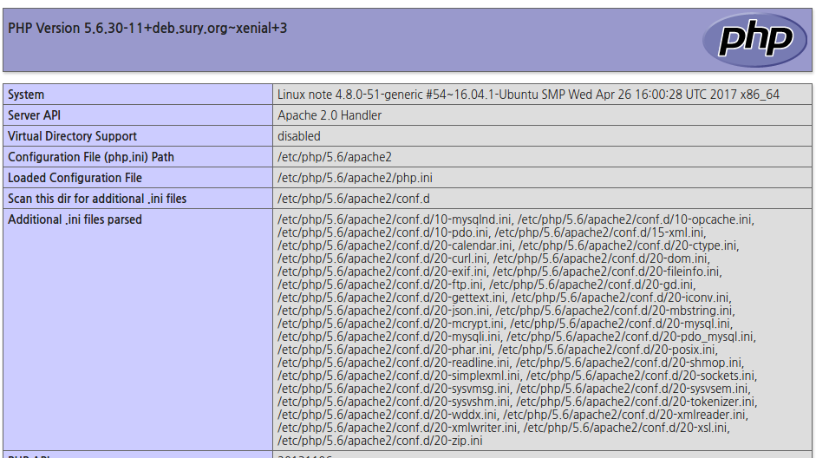Image resolution: width=816 pixels, height=458 pixels.
Task: Click the 'Virtual Directory Support' label
Action: click(x=72, y=136)
